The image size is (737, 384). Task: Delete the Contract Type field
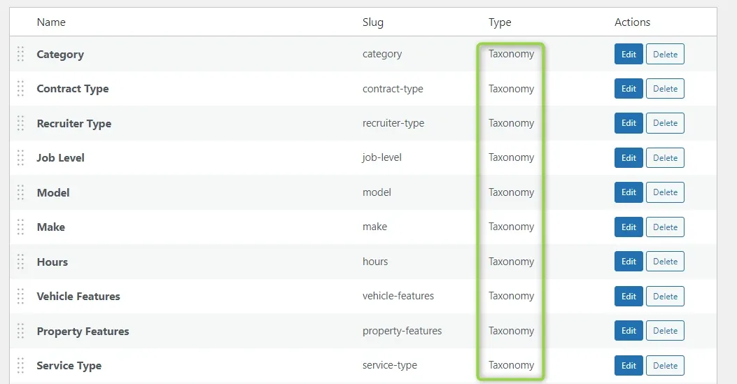tap(665, 89)
